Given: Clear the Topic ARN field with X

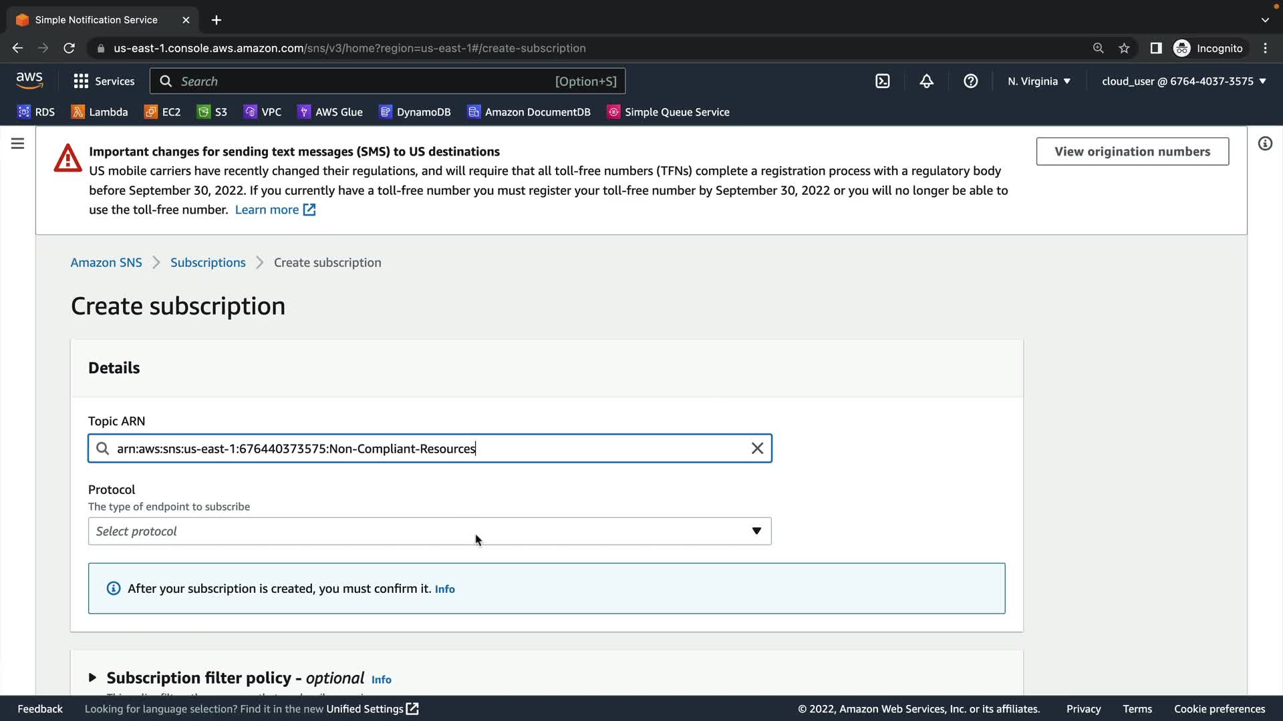Looking at the screenshot, I should tap(757, 449).
